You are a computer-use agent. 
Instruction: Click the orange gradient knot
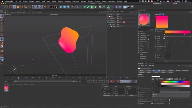pyautogui.click(x=165, y=34)
